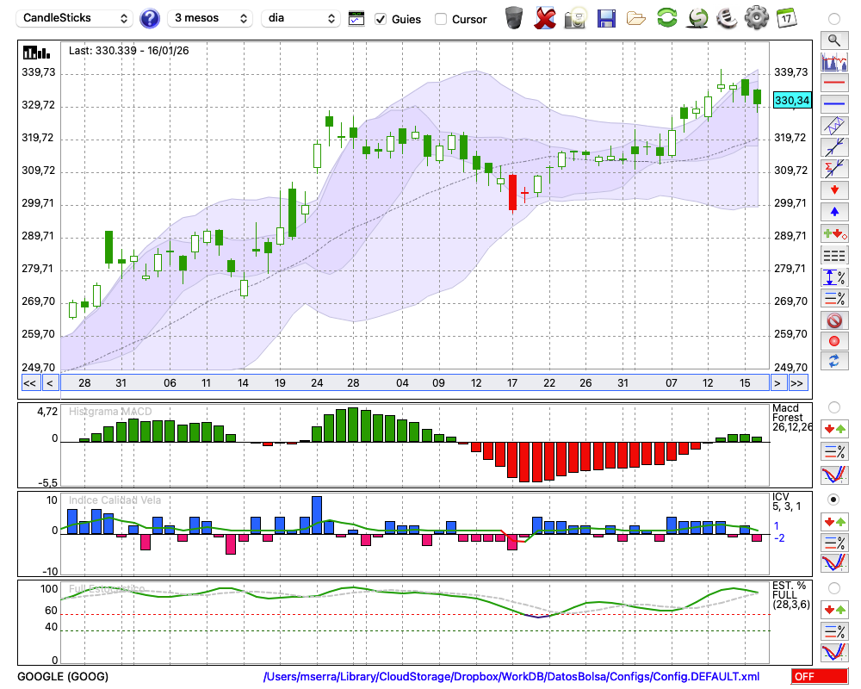This screenshot has width=861, height=689.
Task: Click the blue question mark help icon
Action: click(150, 18)
